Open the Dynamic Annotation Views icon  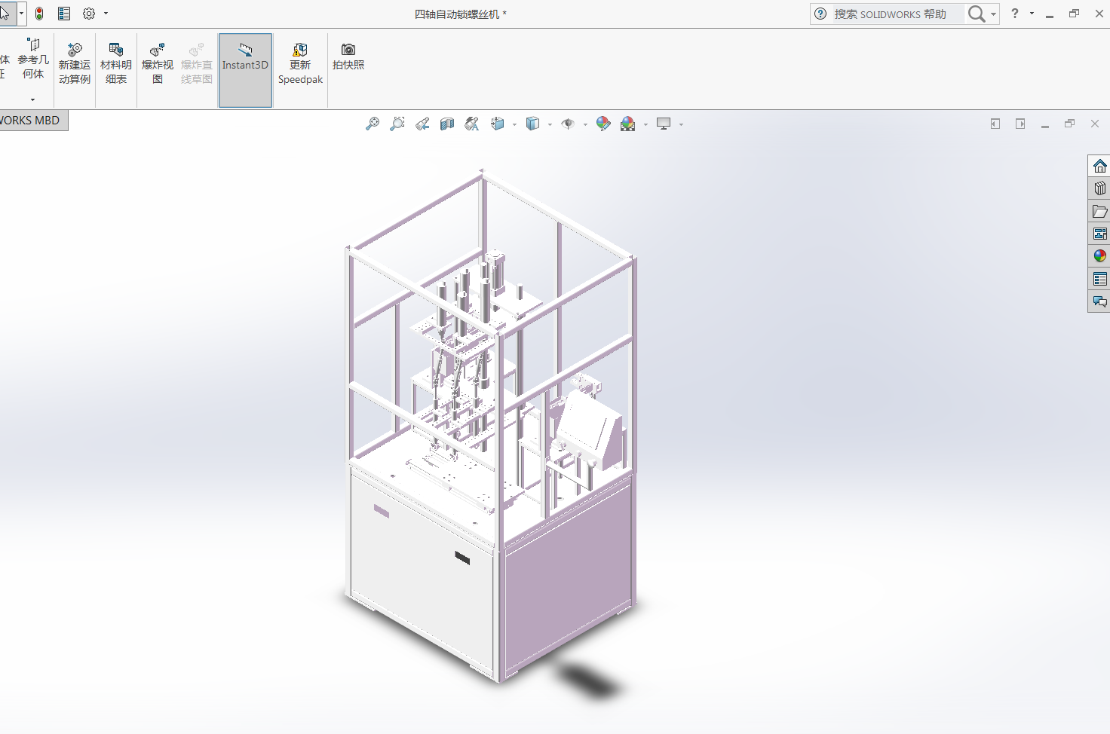[472, 124]
